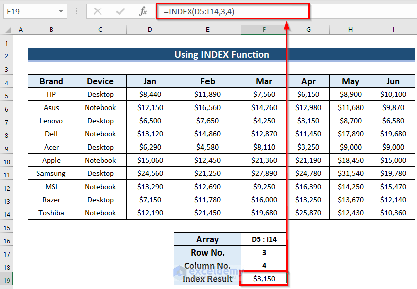This screenshot has height=289, width=417.
Task: Click the Jun header cell
Action: [393, 81]
